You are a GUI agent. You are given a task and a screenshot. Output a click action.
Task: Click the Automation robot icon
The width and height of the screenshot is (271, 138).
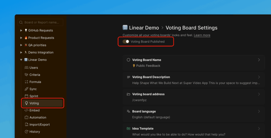[x=26, y=118]
